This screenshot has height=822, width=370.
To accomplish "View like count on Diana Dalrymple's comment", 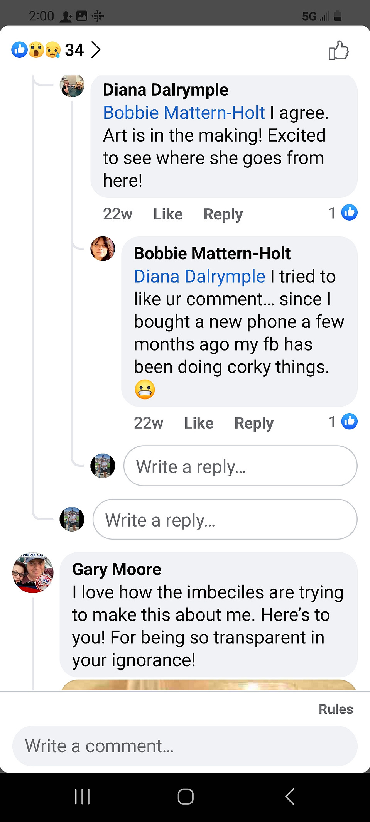I will (x=343, y=213).
